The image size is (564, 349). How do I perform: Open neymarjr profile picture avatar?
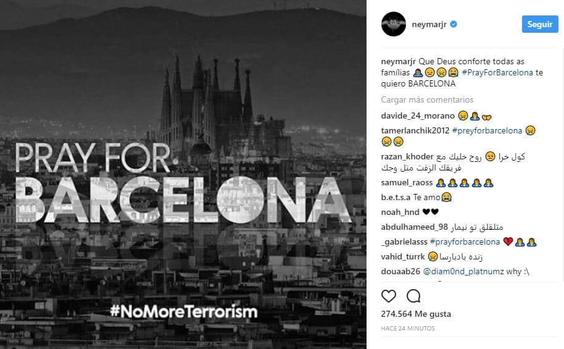[394, 25]
